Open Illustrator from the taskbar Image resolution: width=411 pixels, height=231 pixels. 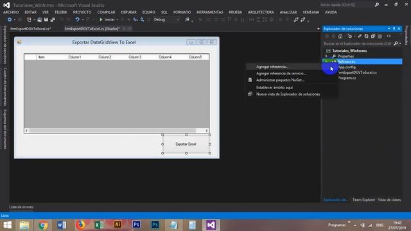118,225
